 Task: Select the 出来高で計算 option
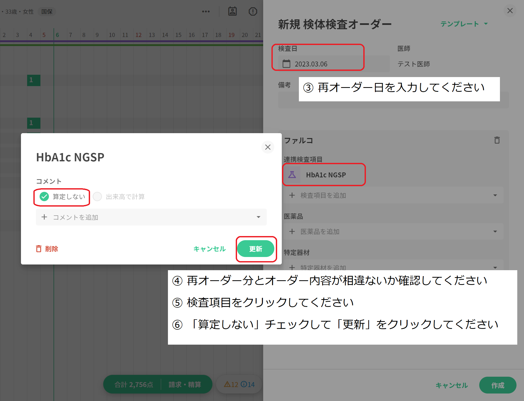click(98, 196)
